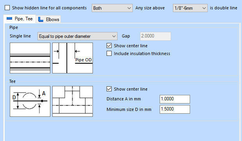The image size is (242, 141).
Task: Click the disabled Gap value field
Action: (x=155, y=36)
